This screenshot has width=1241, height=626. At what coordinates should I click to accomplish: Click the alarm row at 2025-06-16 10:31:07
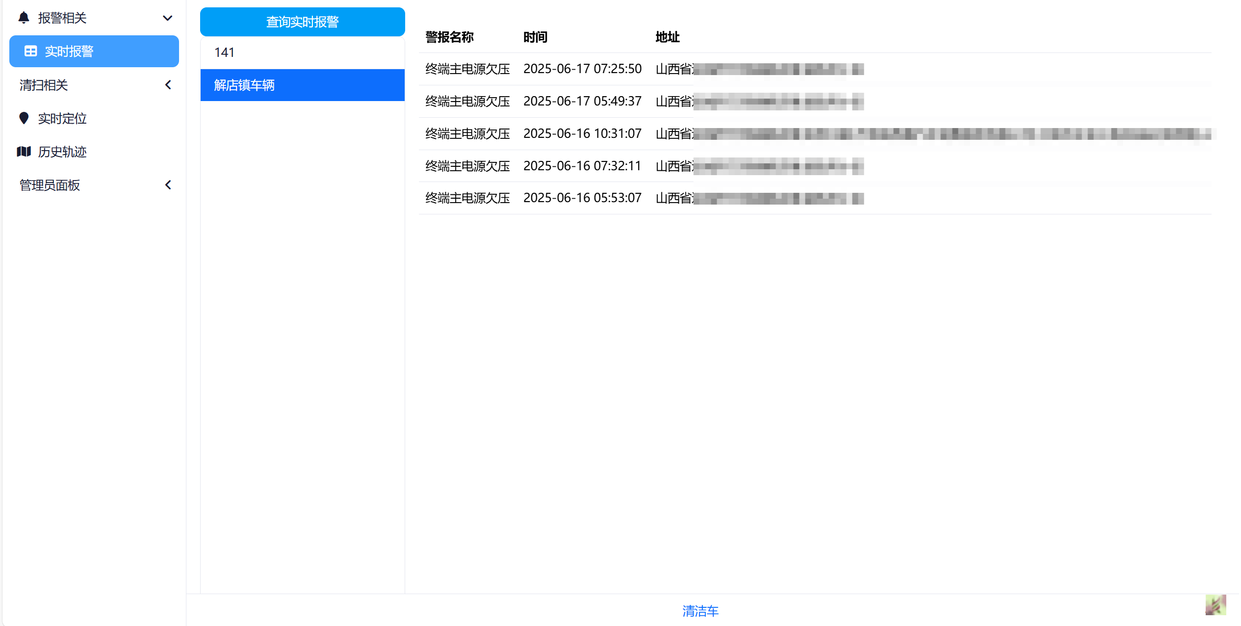[582, 133]
